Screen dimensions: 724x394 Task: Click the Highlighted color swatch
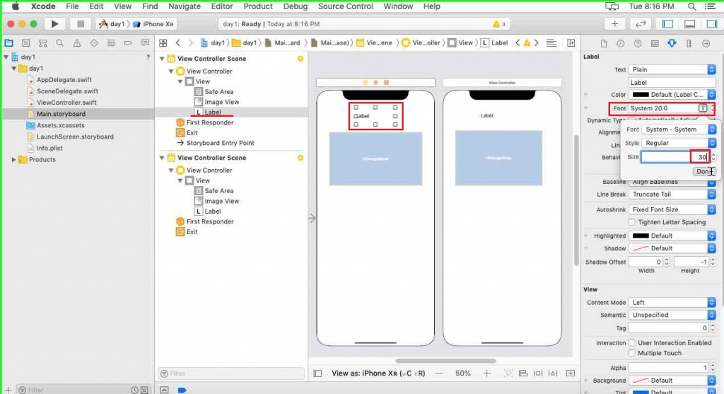(640, 236)
